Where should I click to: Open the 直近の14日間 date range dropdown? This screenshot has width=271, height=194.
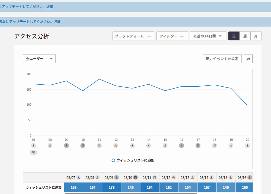tap(208, 36)
